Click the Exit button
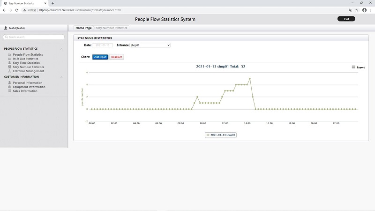Image resolution: width=375 pixels, height=211 pixels. click(346, 19)
